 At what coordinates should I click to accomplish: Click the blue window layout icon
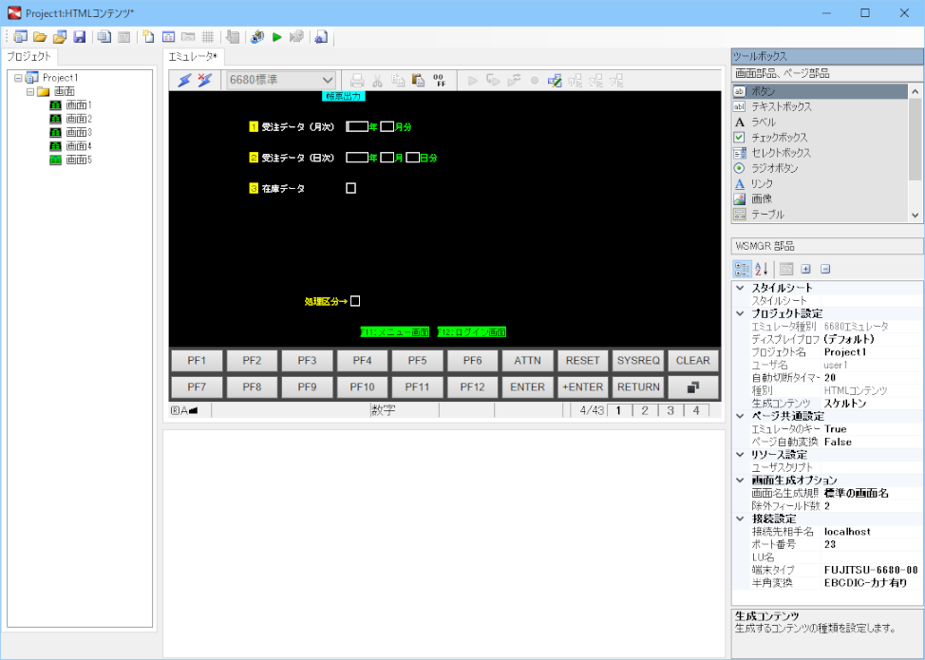(x=168, y=37)
